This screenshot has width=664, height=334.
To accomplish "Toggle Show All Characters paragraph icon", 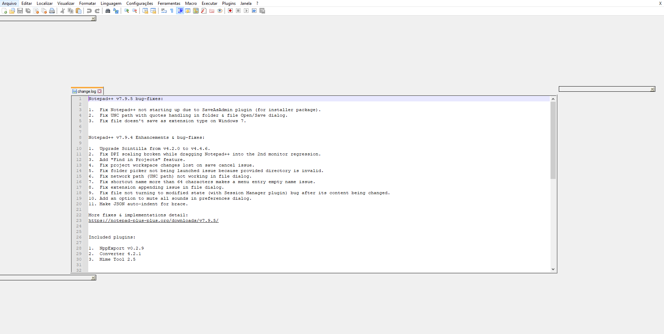I will pos(171,11).
